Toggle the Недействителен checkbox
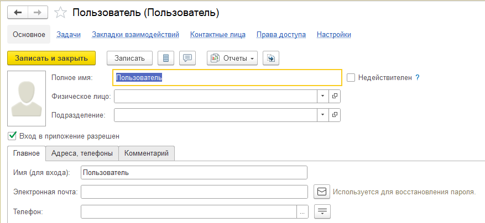The height and width of the screenshot is (223, 485). pos(351,78)
